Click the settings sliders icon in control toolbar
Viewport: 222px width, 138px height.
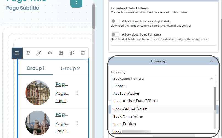pyautogui.click(x=17, y=53)
